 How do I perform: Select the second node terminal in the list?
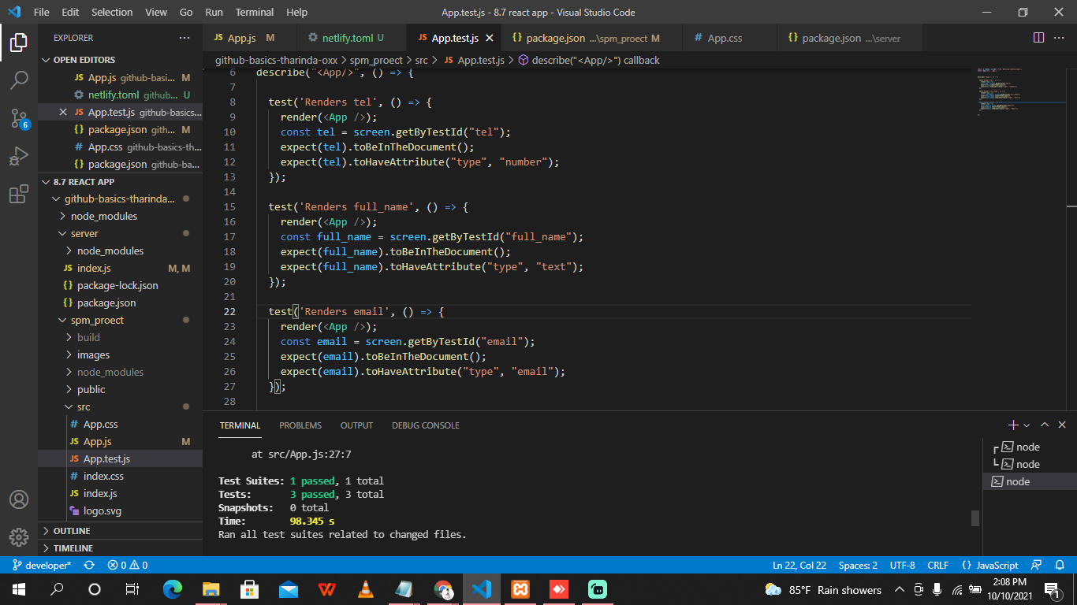pyautogui.click(x=1029, y=464)
